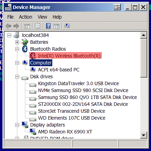Select WD Elements 107C USB Device
The image size is (151, 151).
(x=72, y=118)
